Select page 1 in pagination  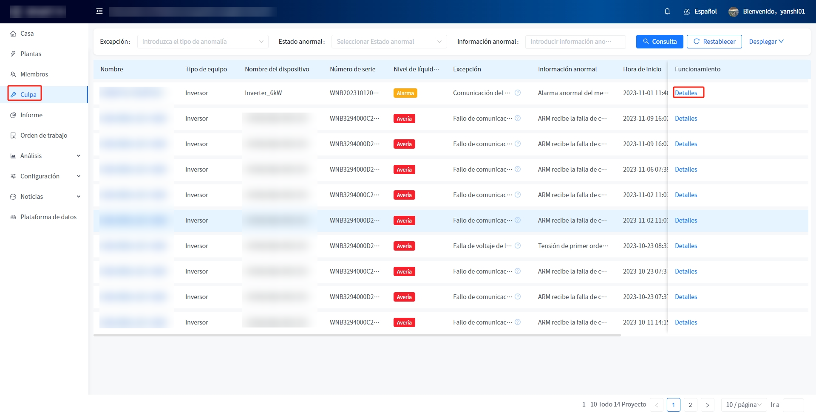[674, 405]
